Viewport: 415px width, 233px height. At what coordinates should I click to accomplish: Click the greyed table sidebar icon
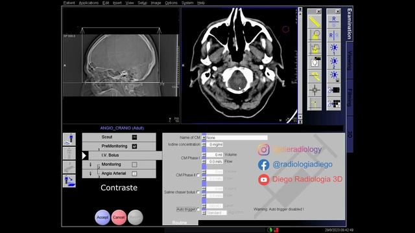[69, 167]
